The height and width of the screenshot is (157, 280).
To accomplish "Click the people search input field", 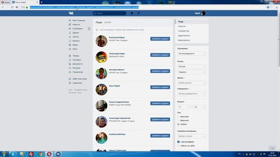I will [x=133, y=30].
